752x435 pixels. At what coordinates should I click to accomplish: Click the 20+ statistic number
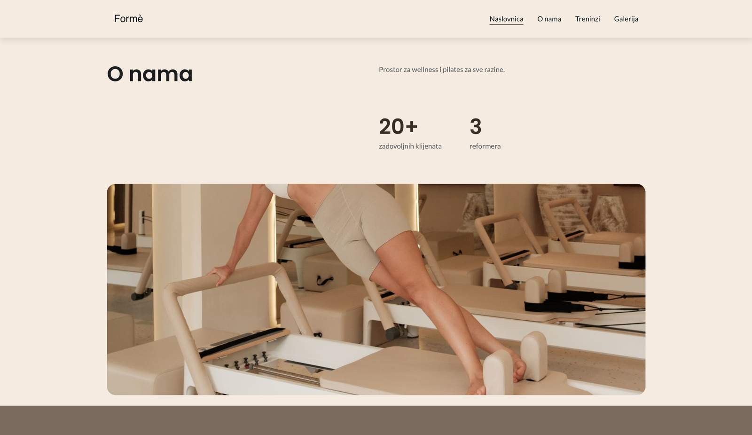398,127
